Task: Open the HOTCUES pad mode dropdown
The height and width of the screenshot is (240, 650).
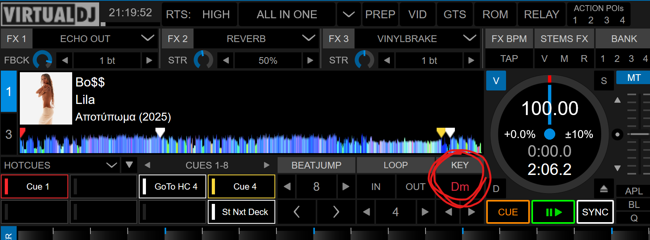Action: tap(111, 165)
